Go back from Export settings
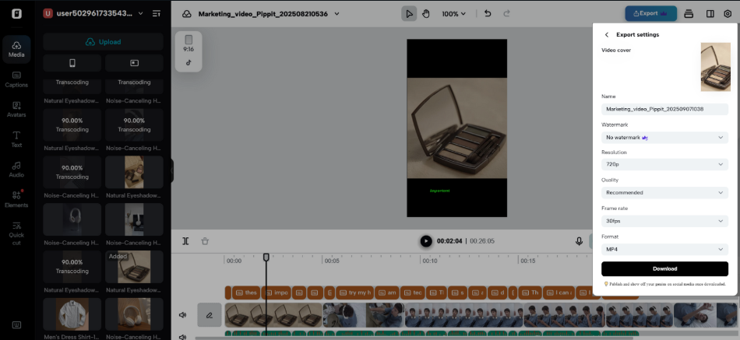 (x=607, y=35)
